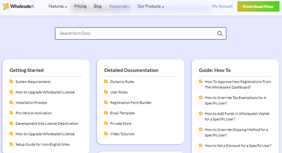Open the User Roles documentation
282x153 pixels.
pyautogui.click(x=119, y=92)
